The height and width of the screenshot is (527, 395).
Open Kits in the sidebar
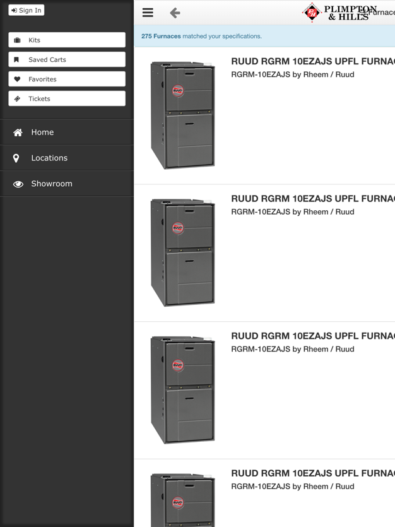(x=67, y=40)
